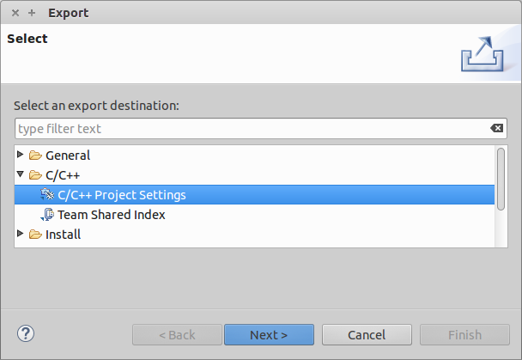
Task: Click the C/C++ Project Settings item icon
Action: [x=47, y=195]
